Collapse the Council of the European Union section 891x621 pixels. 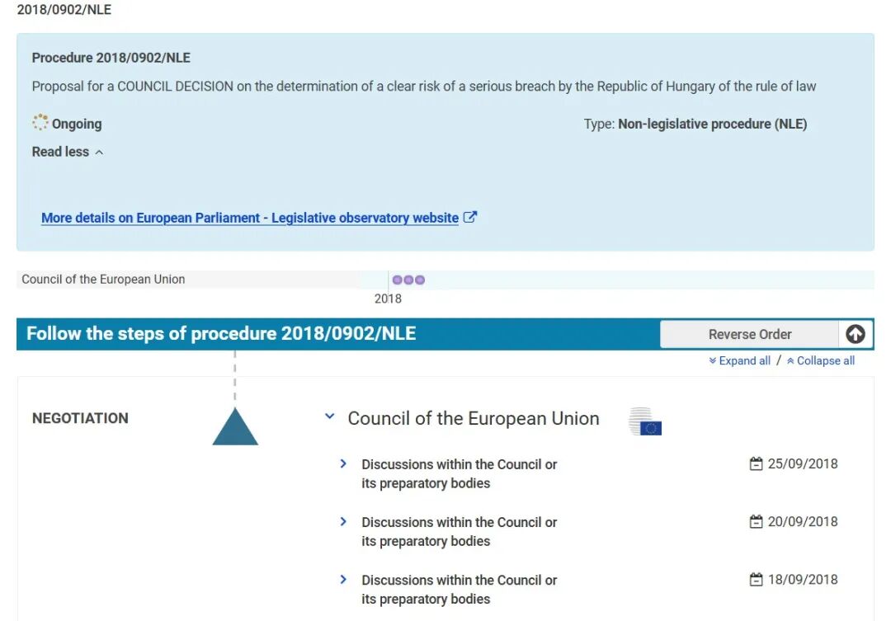click(x=329, y=416)
